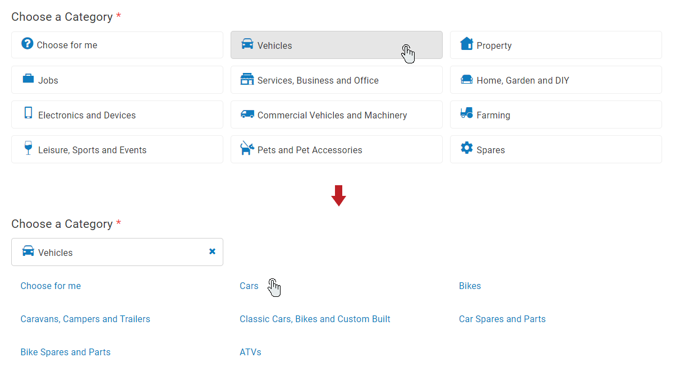
Task: Click the Property house icon
Action: click(466, 44)
